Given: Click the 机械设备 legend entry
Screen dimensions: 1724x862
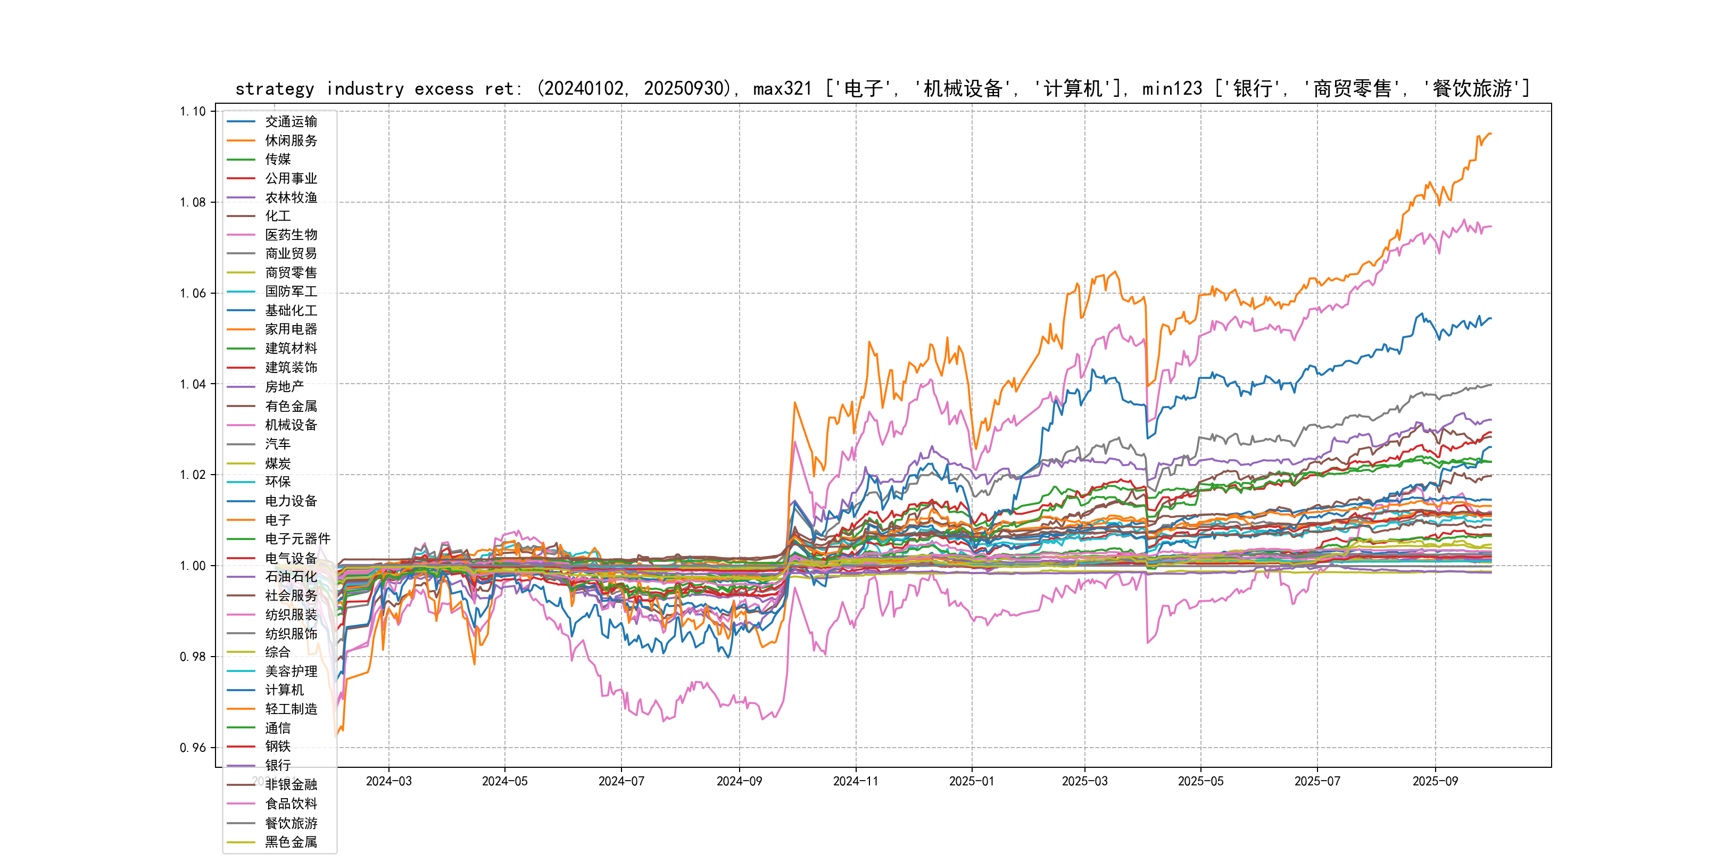Looking at the screenshot, I should point(291,425).
